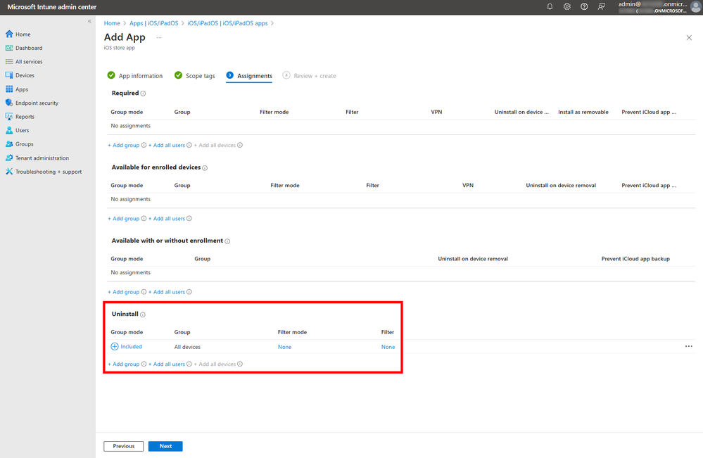
Task: Show info for without-enrollment Add group
Action: 144,292
